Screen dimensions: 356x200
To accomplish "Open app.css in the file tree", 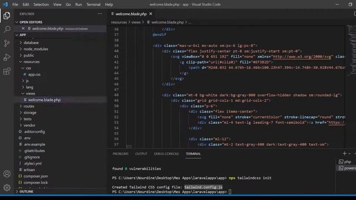I will tap(34, 74).
